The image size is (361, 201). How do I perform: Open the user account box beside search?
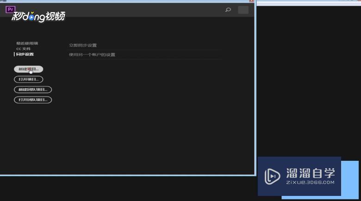[243, 10]
